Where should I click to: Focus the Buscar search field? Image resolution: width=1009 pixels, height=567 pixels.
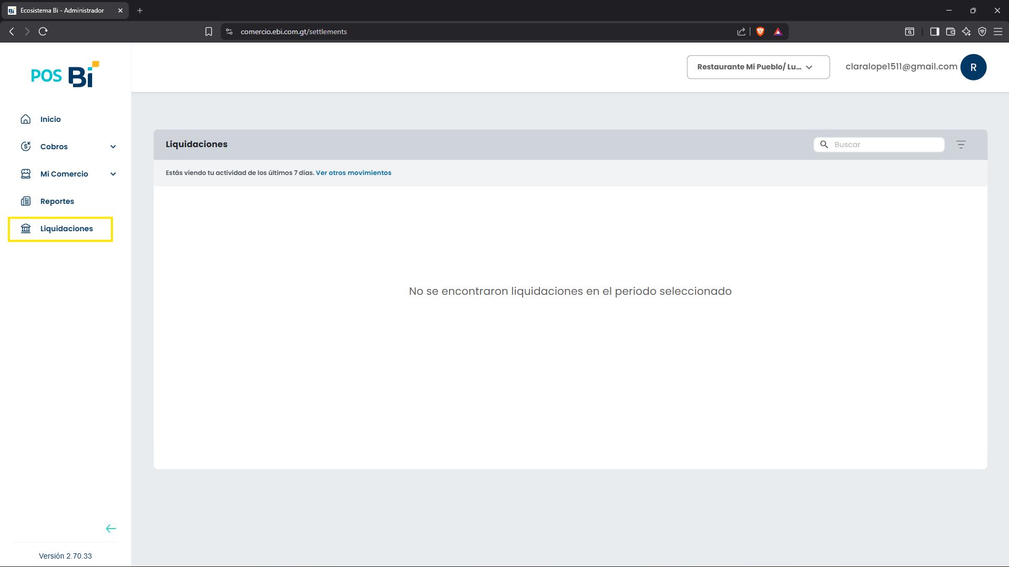click(x=879, y=145)
